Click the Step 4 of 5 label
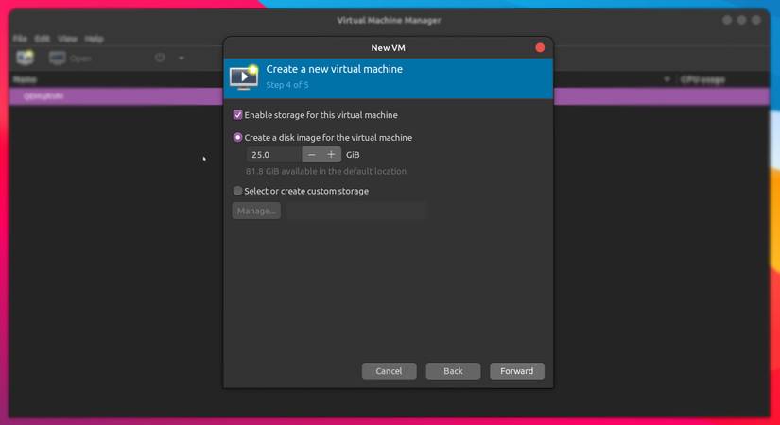The image size is (780, 425). (287, 85)
